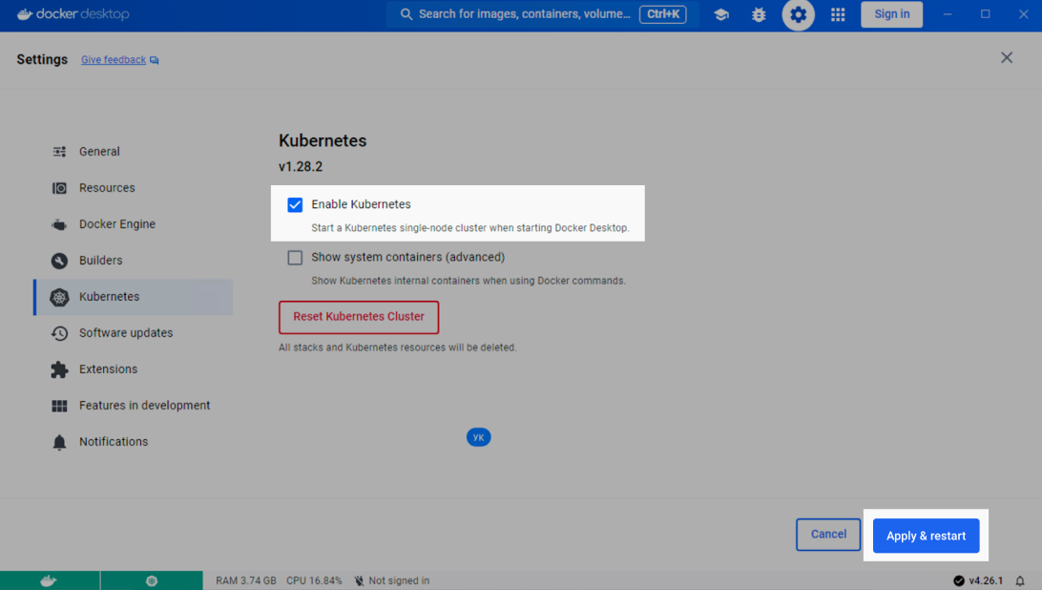Click the notifications bell in status bar
Screen dimensions: 1042x590
click(x=1020, y=580)
